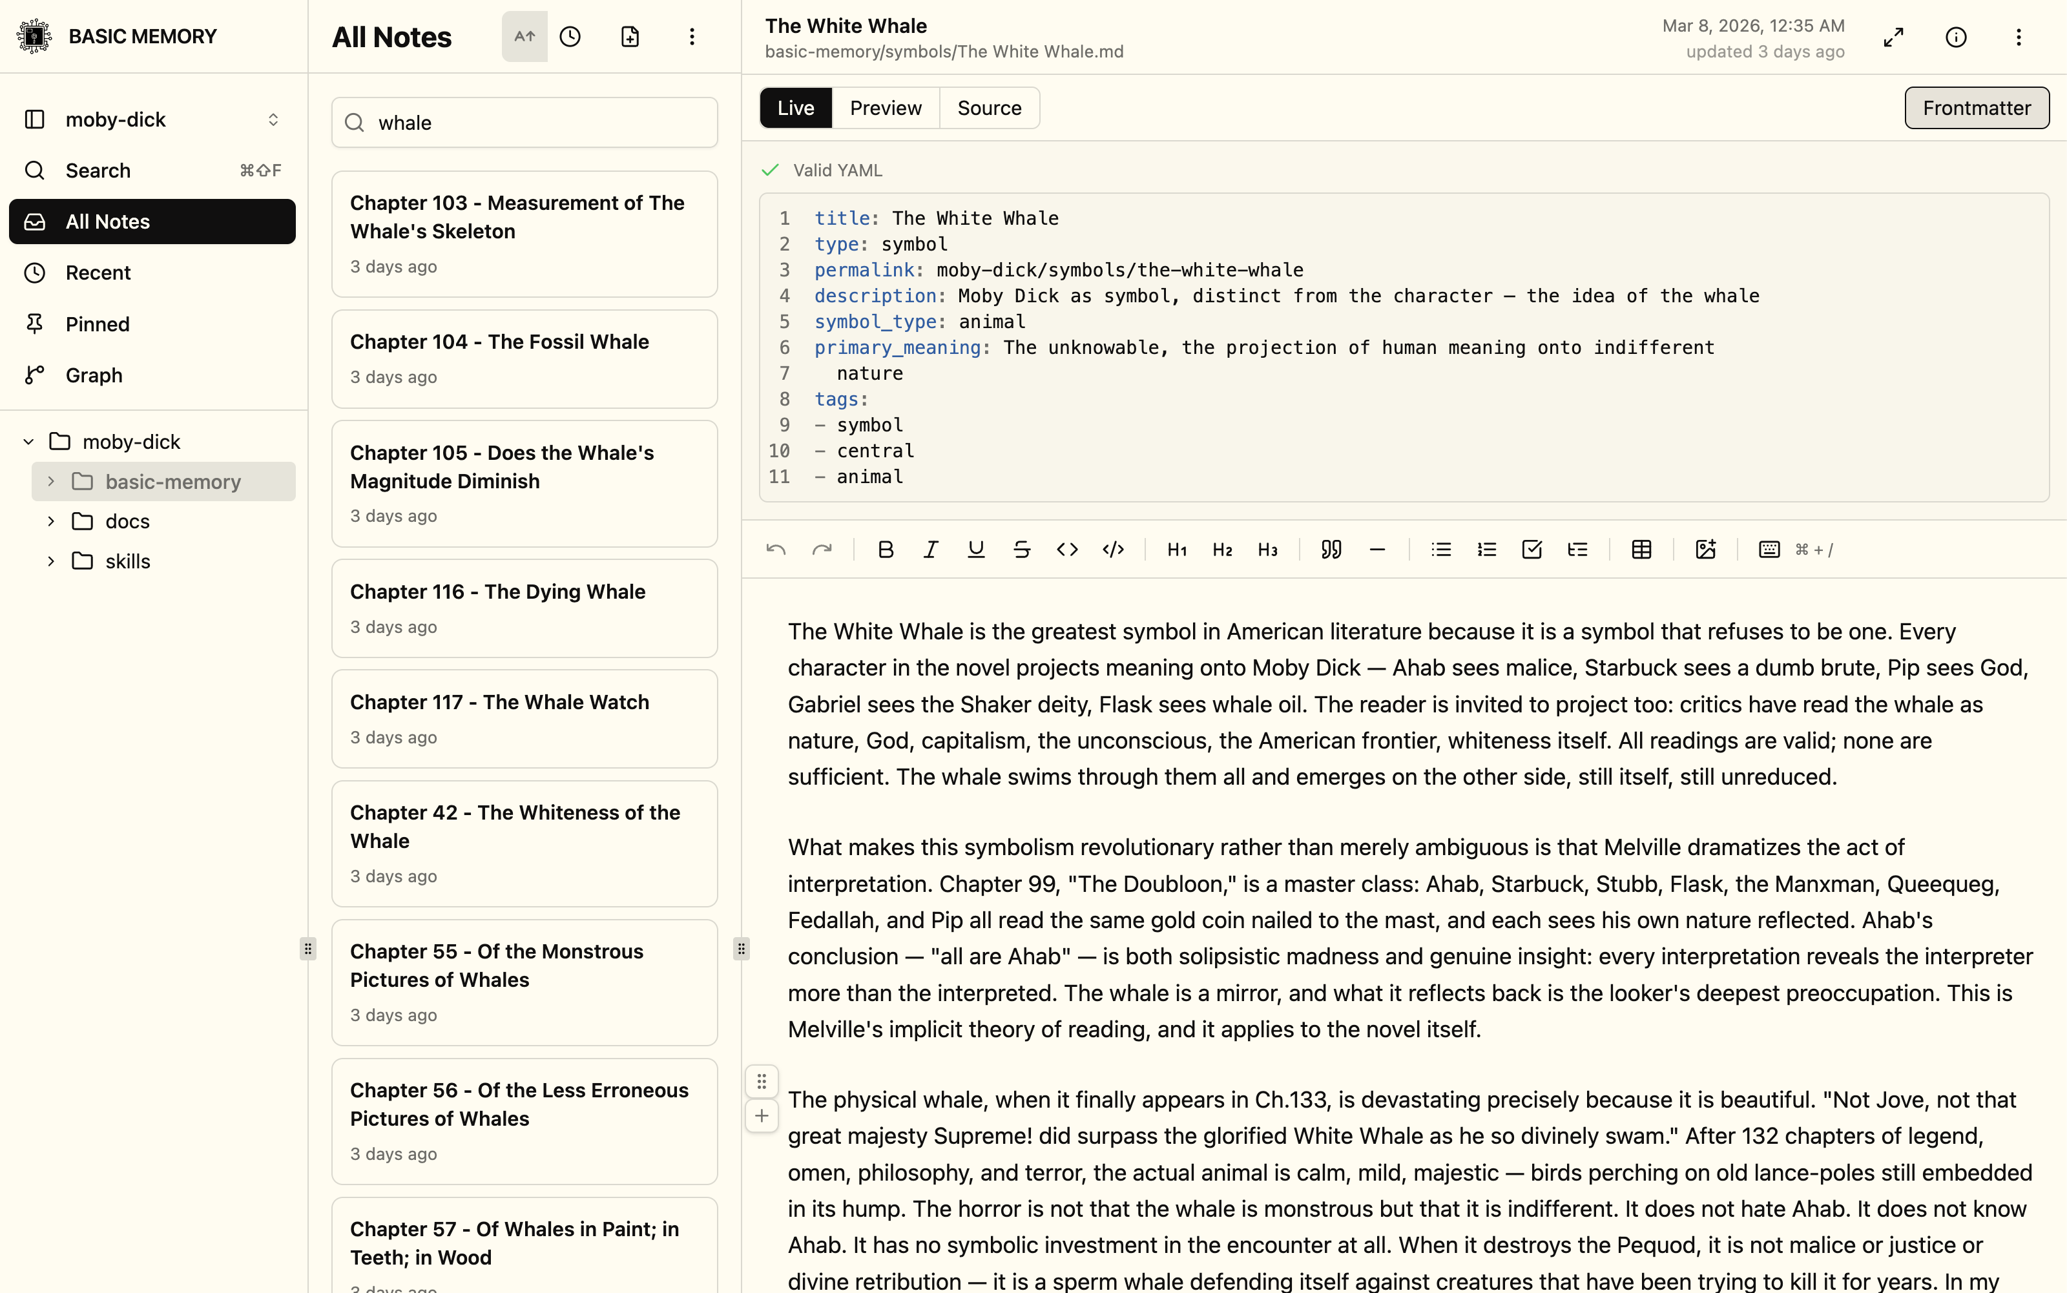Insert a table using toolbar icon
The height and width of the screenshot is (1293, 2067).
coord(1641,549)
